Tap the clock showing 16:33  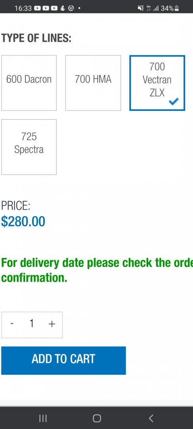(23, 8)
